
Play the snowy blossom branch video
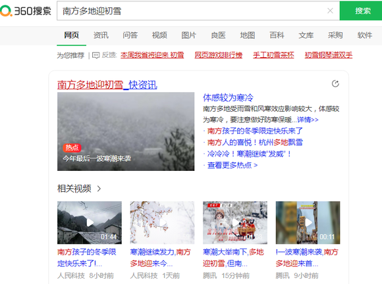click(162, 222)
